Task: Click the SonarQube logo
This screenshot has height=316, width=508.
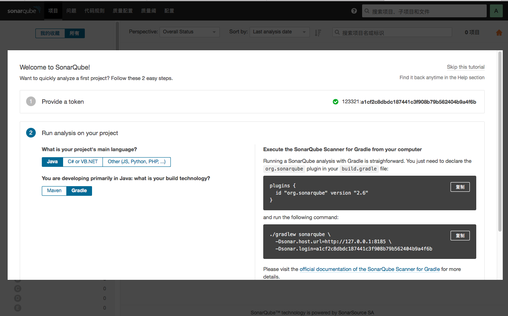Action: (24, 10)
